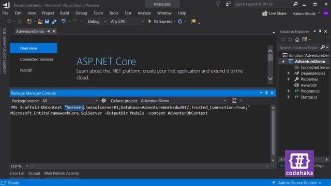The image size is (331, 186).
Task: Click the status bar Ready icon
Action: click(x=3, y=183)
